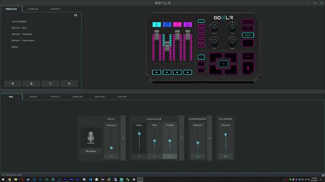
Task: Click the center clear button between the sampler pads
Action: click(x=223, y=64)
